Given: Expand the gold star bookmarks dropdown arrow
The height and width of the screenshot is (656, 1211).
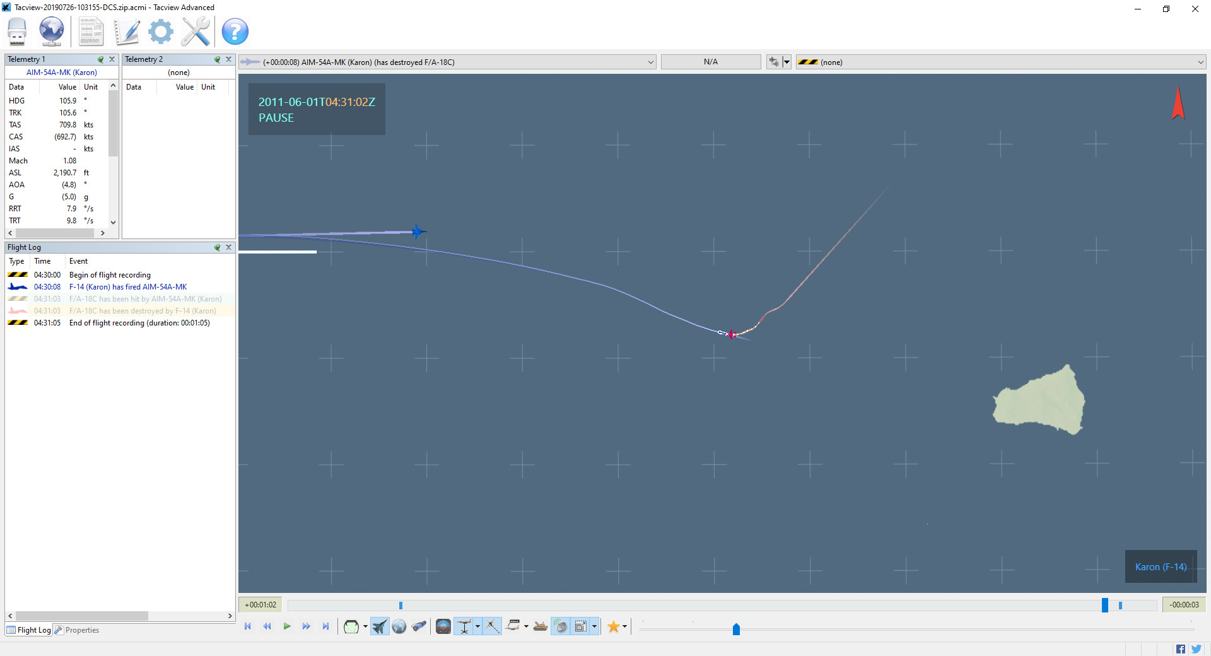Looking at the screenshot, I should click(x=624, y=626).
